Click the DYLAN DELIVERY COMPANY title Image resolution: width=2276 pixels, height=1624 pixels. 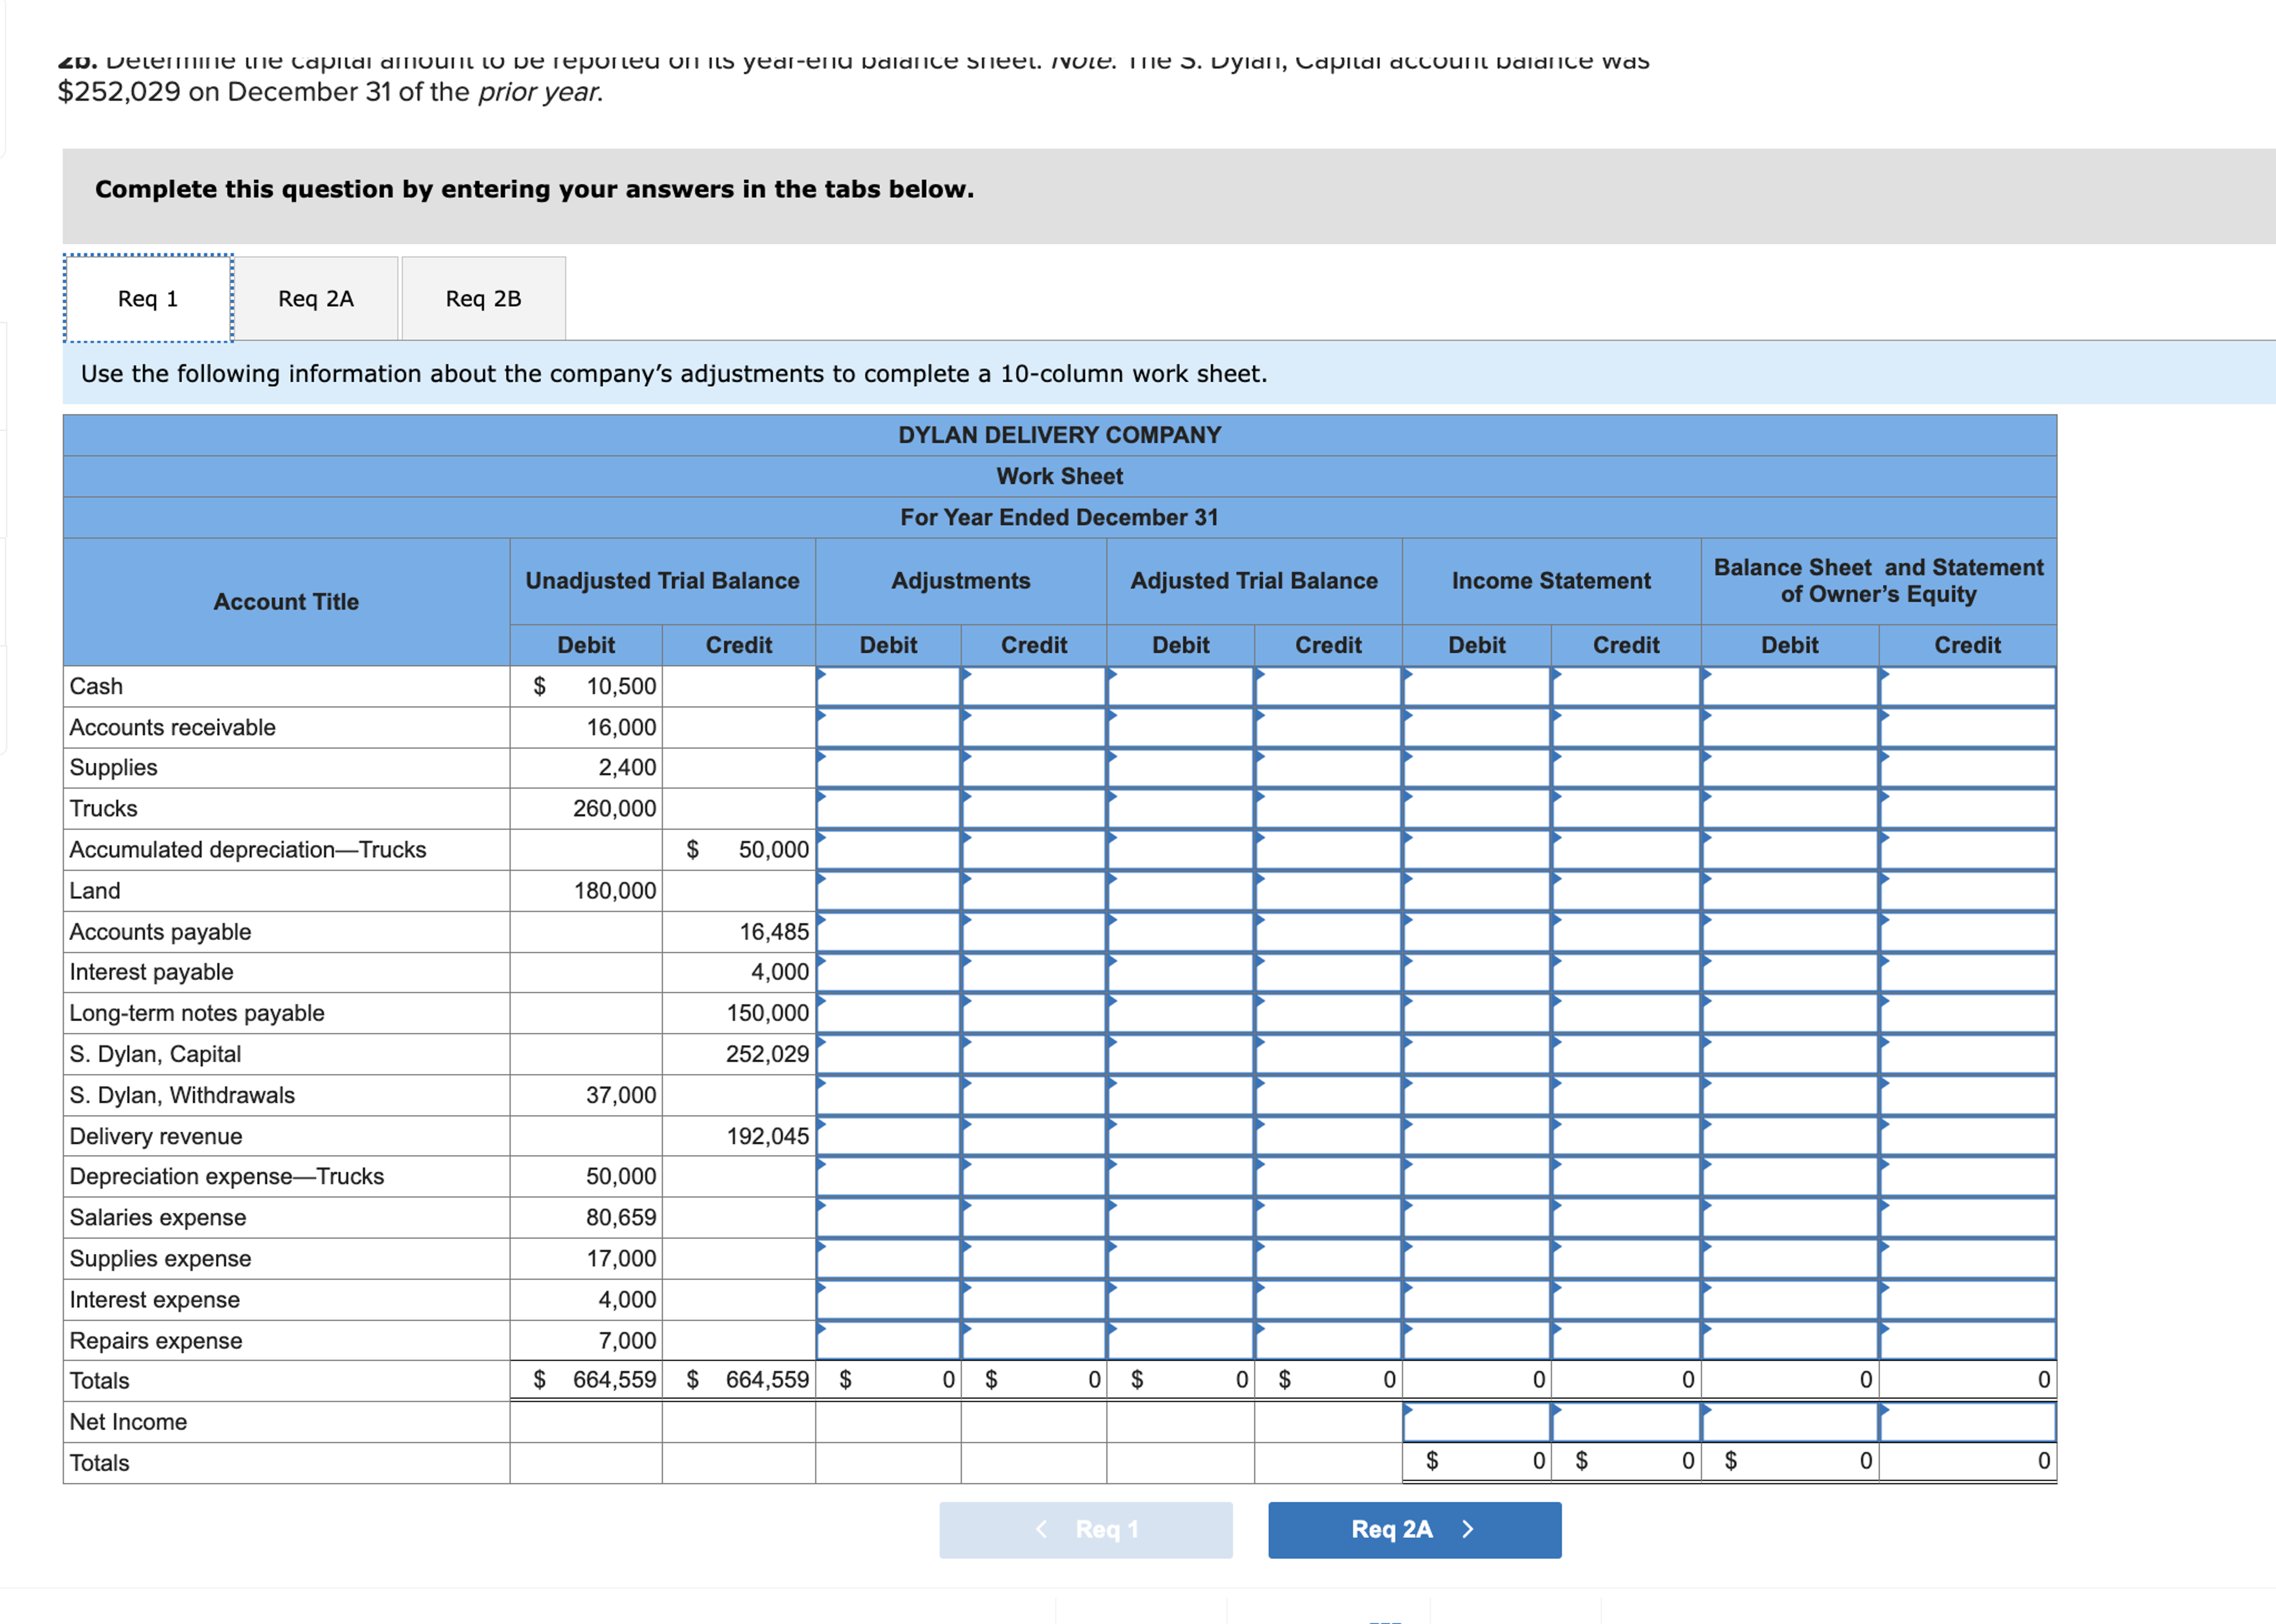pos(1059,435)
